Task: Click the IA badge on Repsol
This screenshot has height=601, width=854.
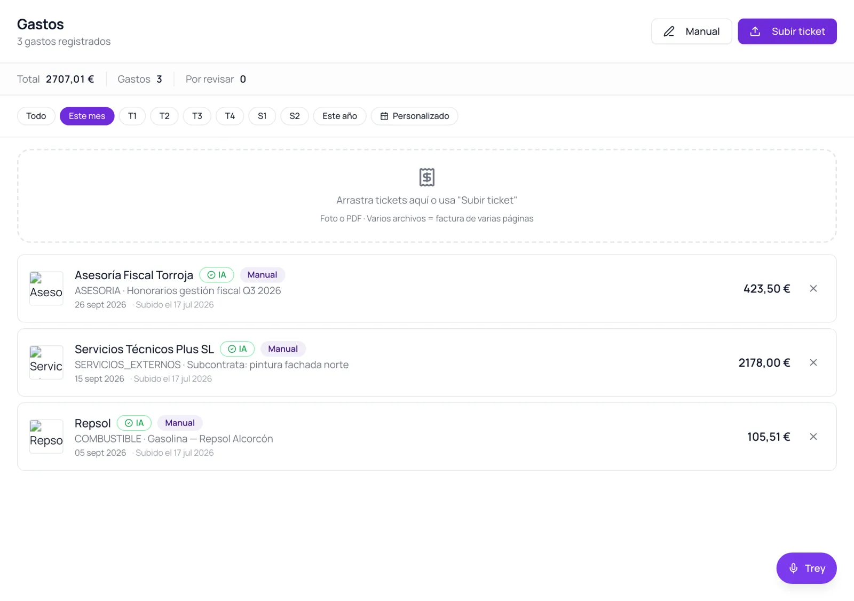Action: (x=135, y=423)
